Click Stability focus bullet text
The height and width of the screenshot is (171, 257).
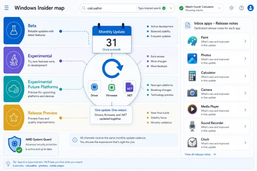coord(159,118)
